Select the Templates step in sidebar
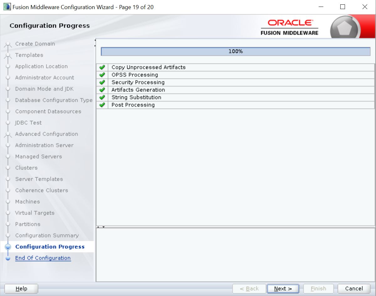Image resolution: width=376 pixels, height=296 pixels. coord(29,55)
